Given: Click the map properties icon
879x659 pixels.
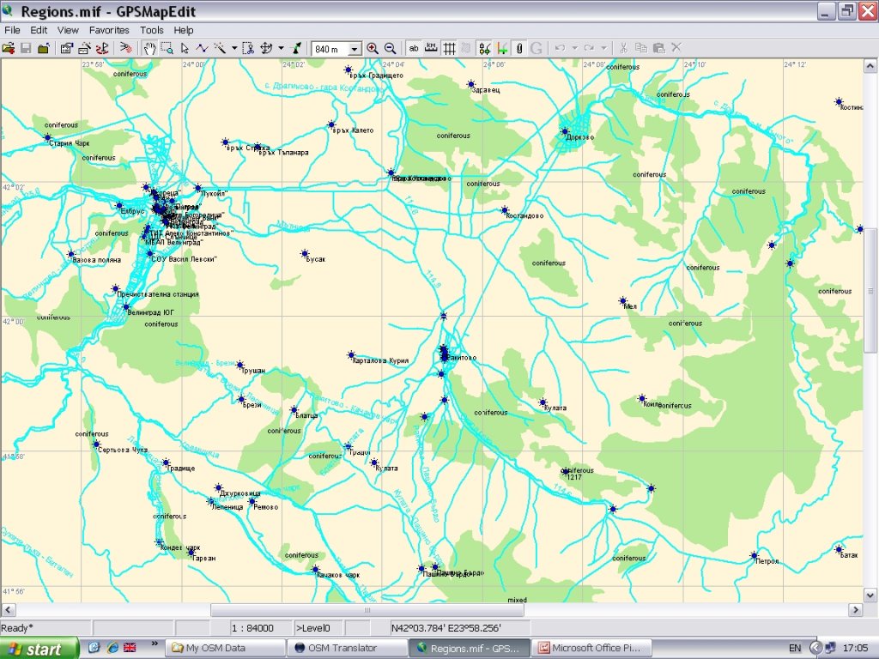Looking at the screenshot, I should tap(66, 48).
